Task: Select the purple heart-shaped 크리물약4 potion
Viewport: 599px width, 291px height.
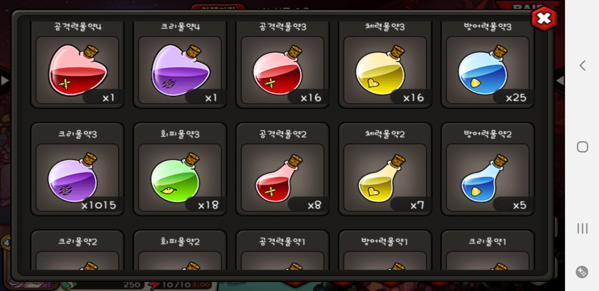Action: click(x=180, y=70)
